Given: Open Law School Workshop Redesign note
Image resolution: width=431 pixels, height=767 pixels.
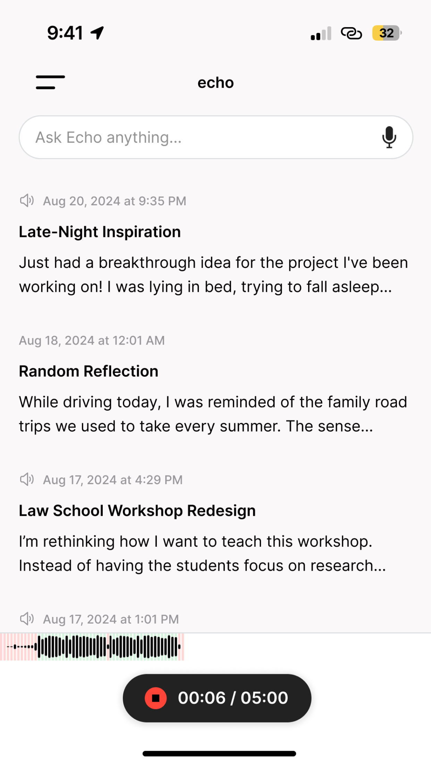Looking at the screenshot, I should 137,511.
